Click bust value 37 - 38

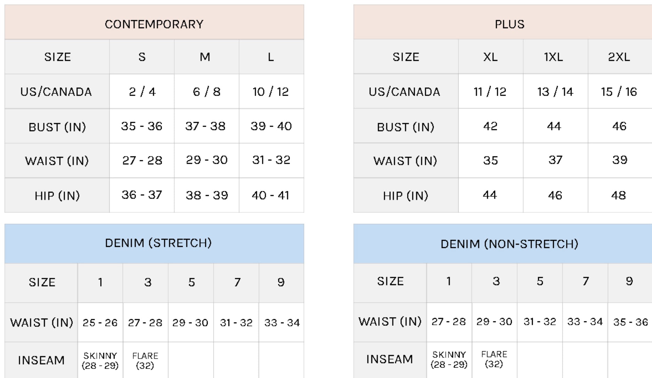[207, 126]
